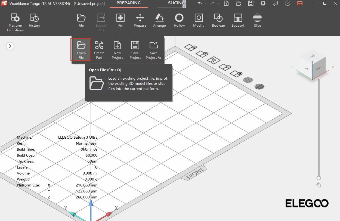Viewport: 340px width, 221px height.
Task: Select the LEFT face of view cube
Action: pyautogui.click(x=306, y=68)
